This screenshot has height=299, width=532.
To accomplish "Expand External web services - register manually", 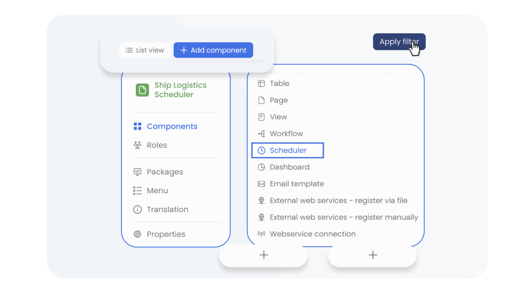I will click(x=344, y=217).
